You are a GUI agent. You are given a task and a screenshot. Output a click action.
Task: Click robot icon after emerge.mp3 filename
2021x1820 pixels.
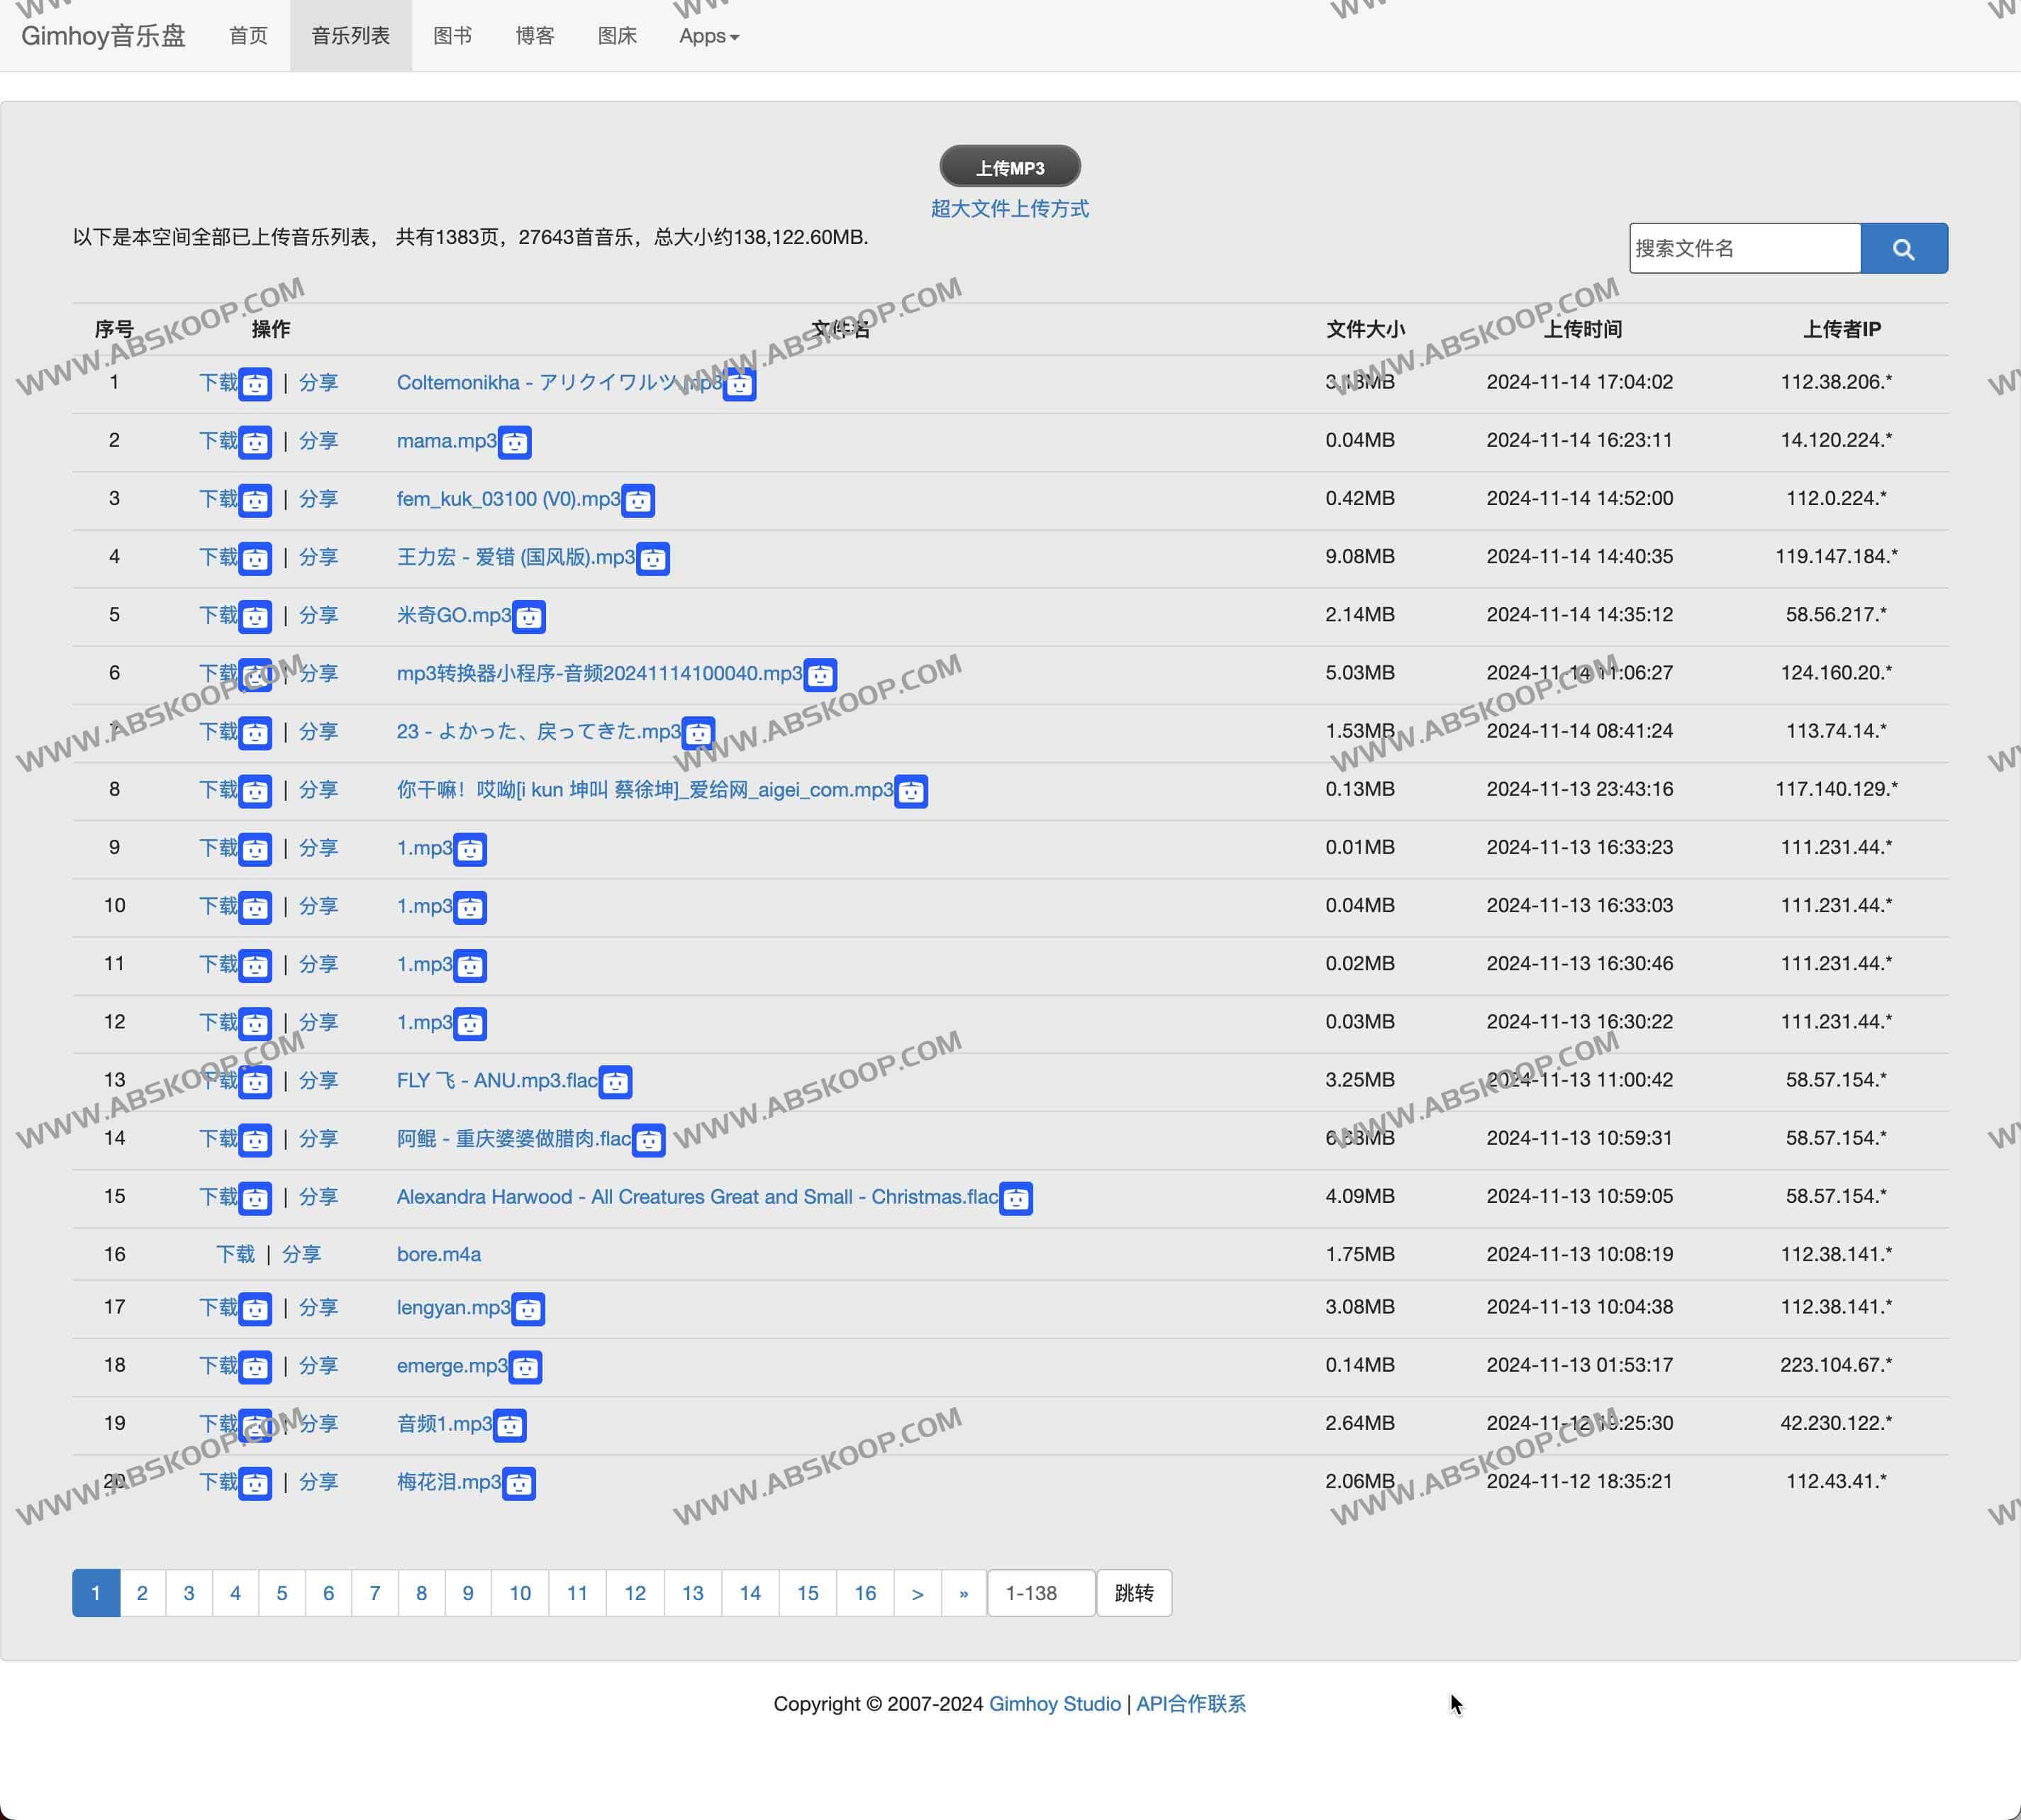click(525, 1367)
